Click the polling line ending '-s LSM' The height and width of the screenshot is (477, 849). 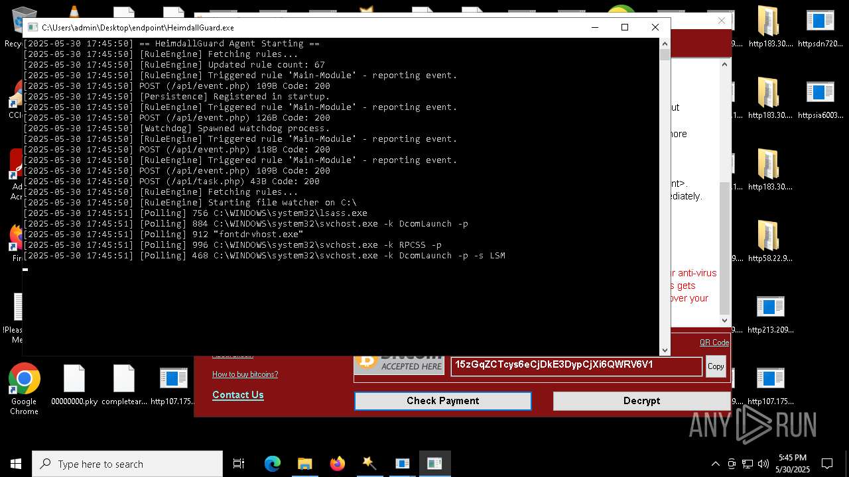coord(264,256)
